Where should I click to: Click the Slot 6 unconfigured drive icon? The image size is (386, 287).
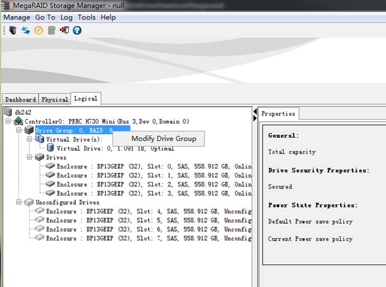[x=40, y=229]
